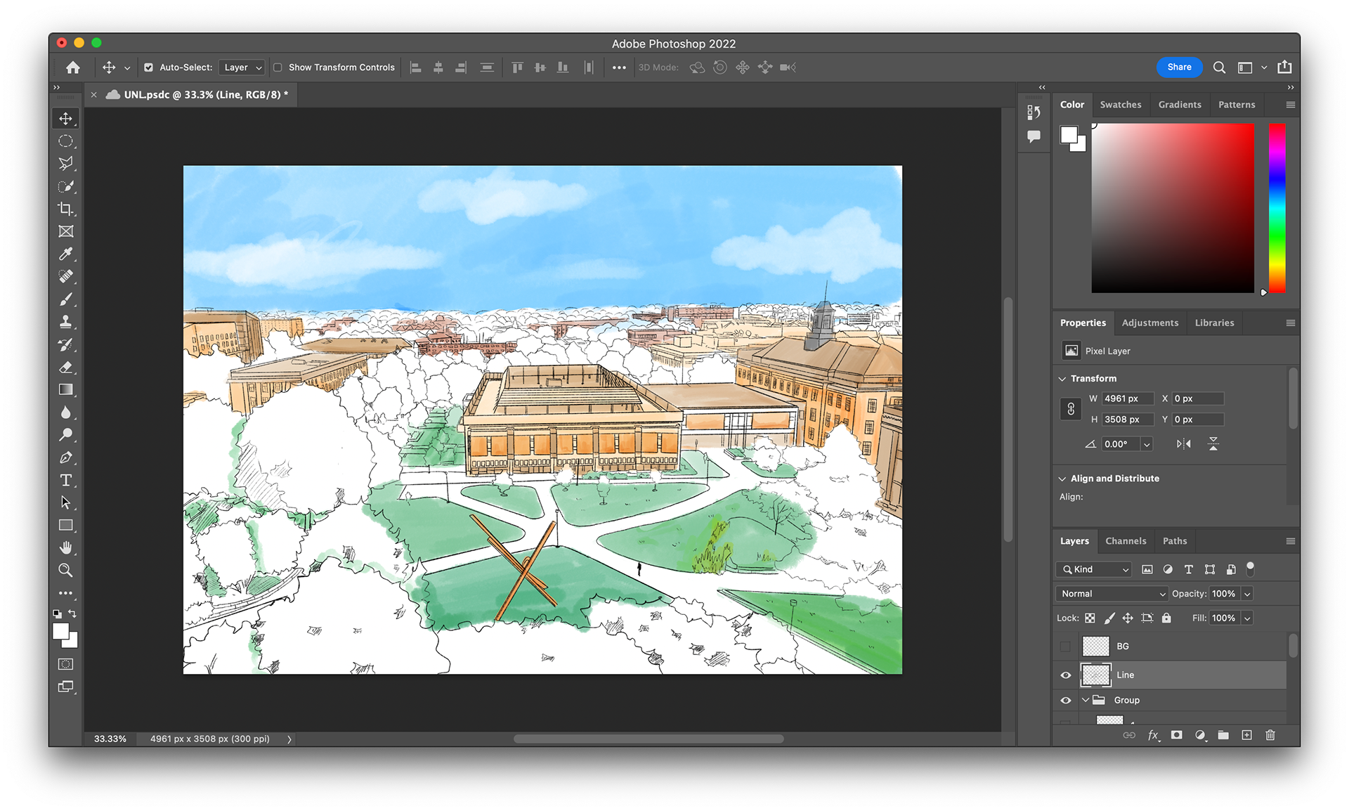
Task: Collapse the Transform section
Action: click(x=1062, y=379)
